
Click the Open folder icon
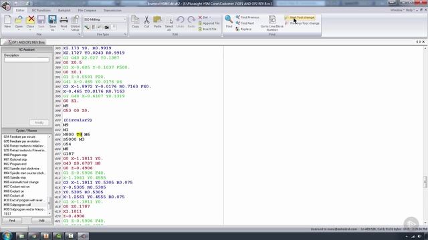19,20
